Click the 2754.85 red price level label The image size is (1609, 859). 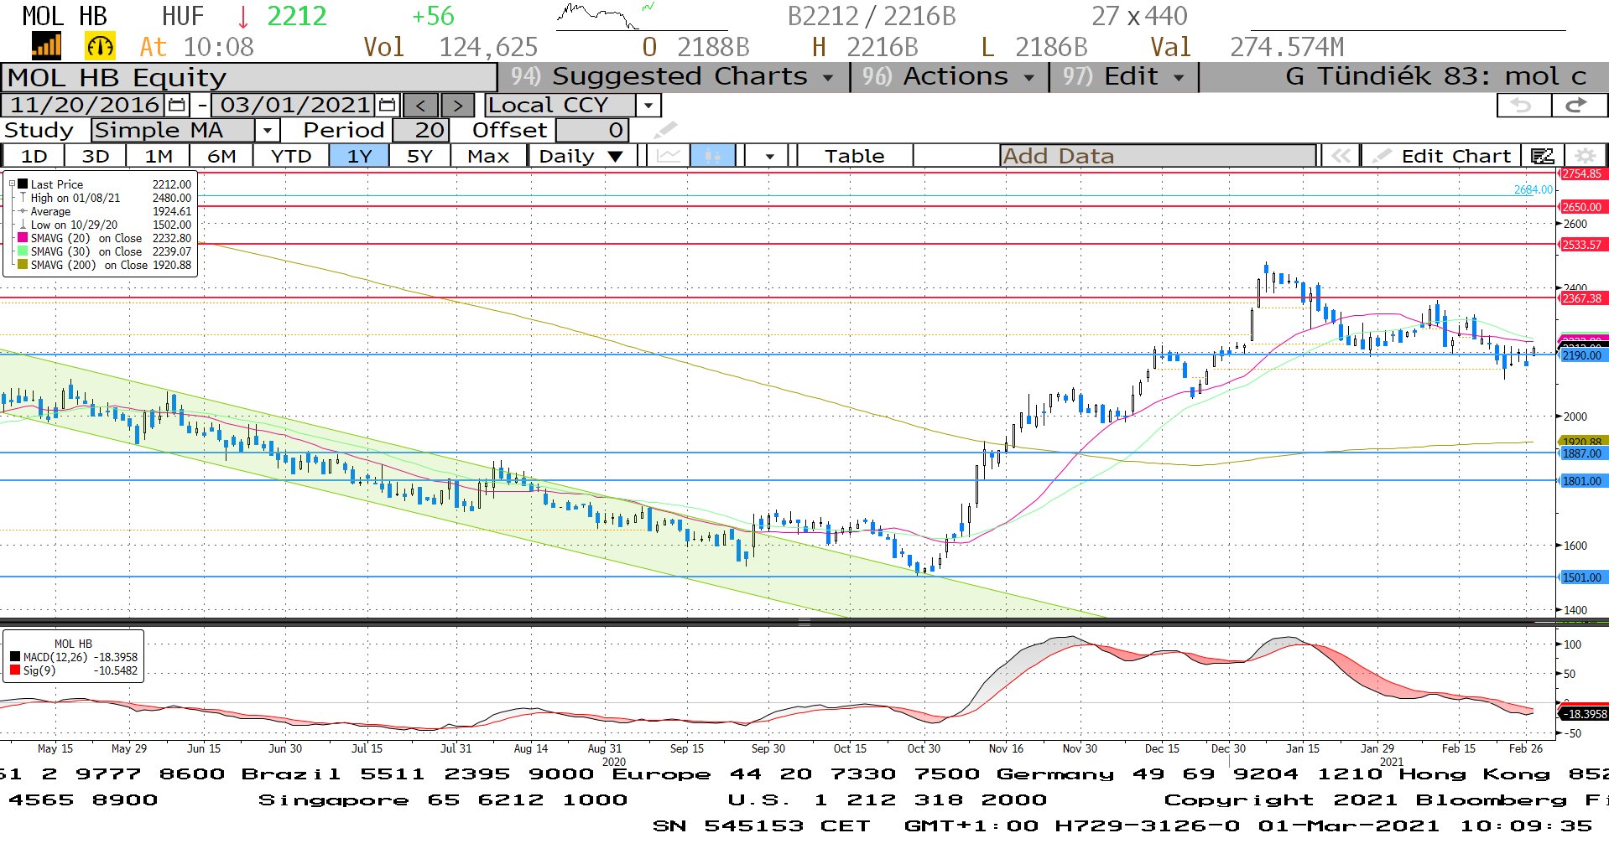pyautogui.click(x=1581, y=173)
